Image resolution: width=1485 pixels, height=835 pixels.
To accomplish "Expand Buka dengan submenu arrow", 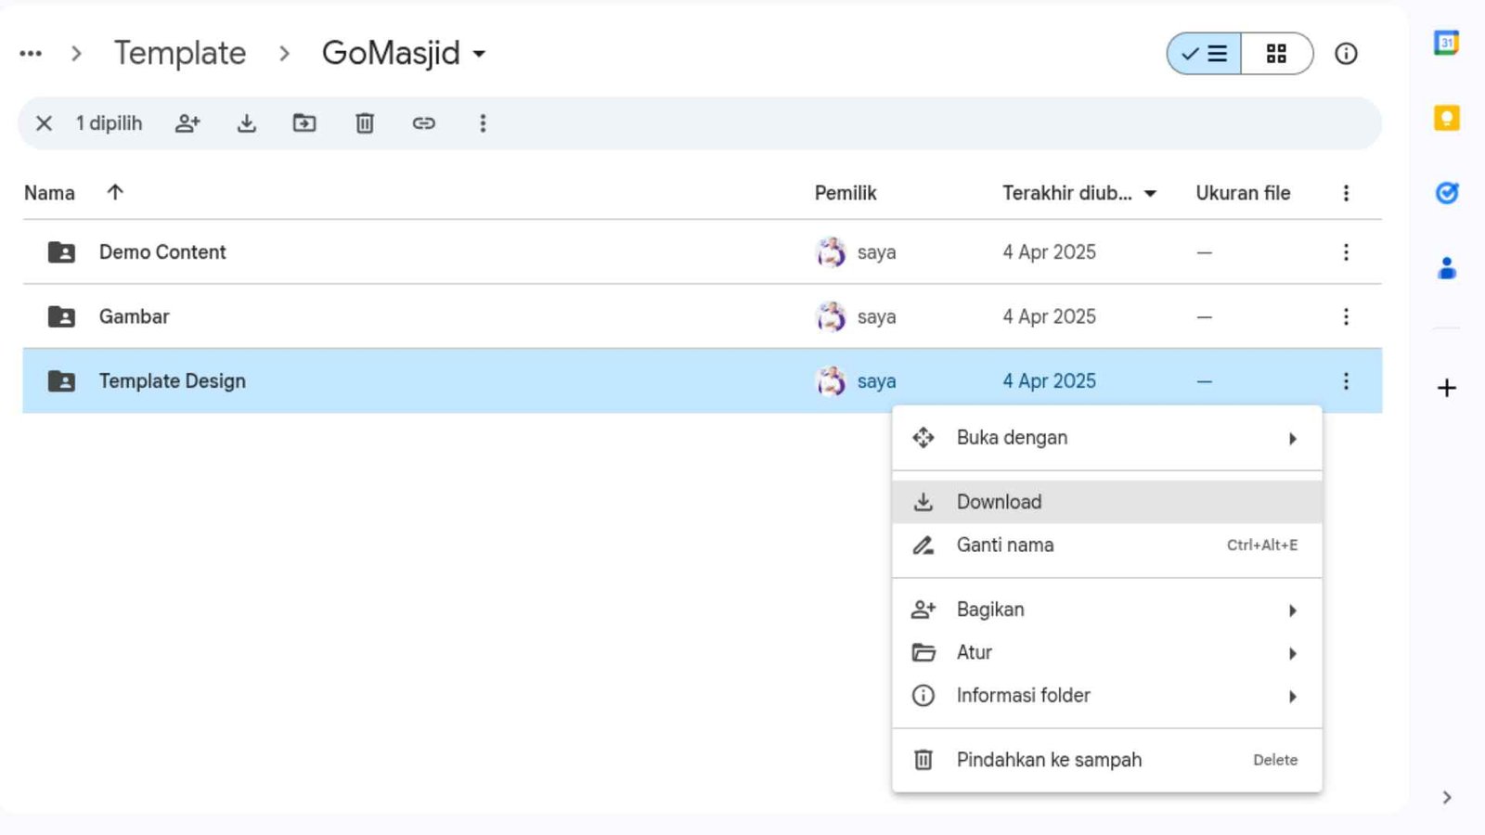I will coord(1292,438).
